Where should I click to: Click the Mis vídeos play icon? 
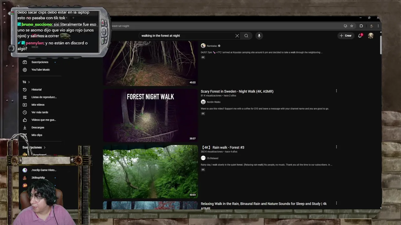click(x=25, y=105)
